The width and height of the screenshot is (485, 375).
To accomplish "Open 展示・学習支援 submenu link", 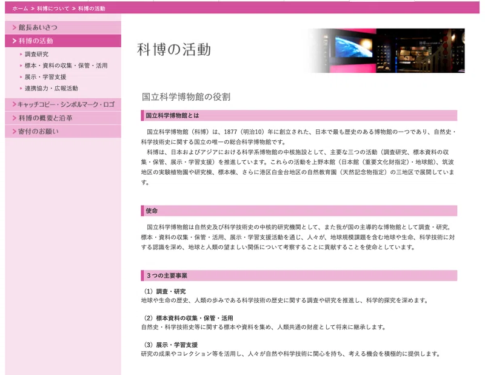I will pos(45,77).
